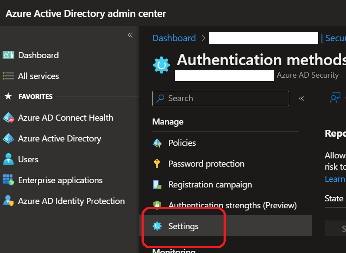The height and width of the screenshot is (253, 346).
Task: Go to Dashboard via breadcrumb link
Action: click(x=174, y=38)
